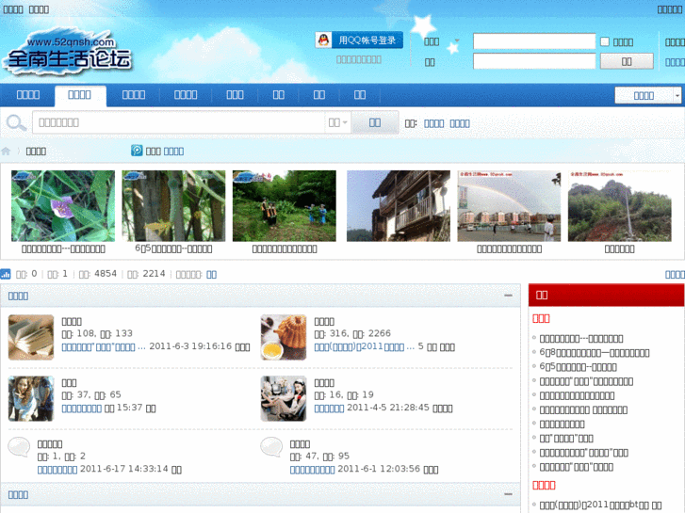Select the fourth navigation tab

coord(186,95)
